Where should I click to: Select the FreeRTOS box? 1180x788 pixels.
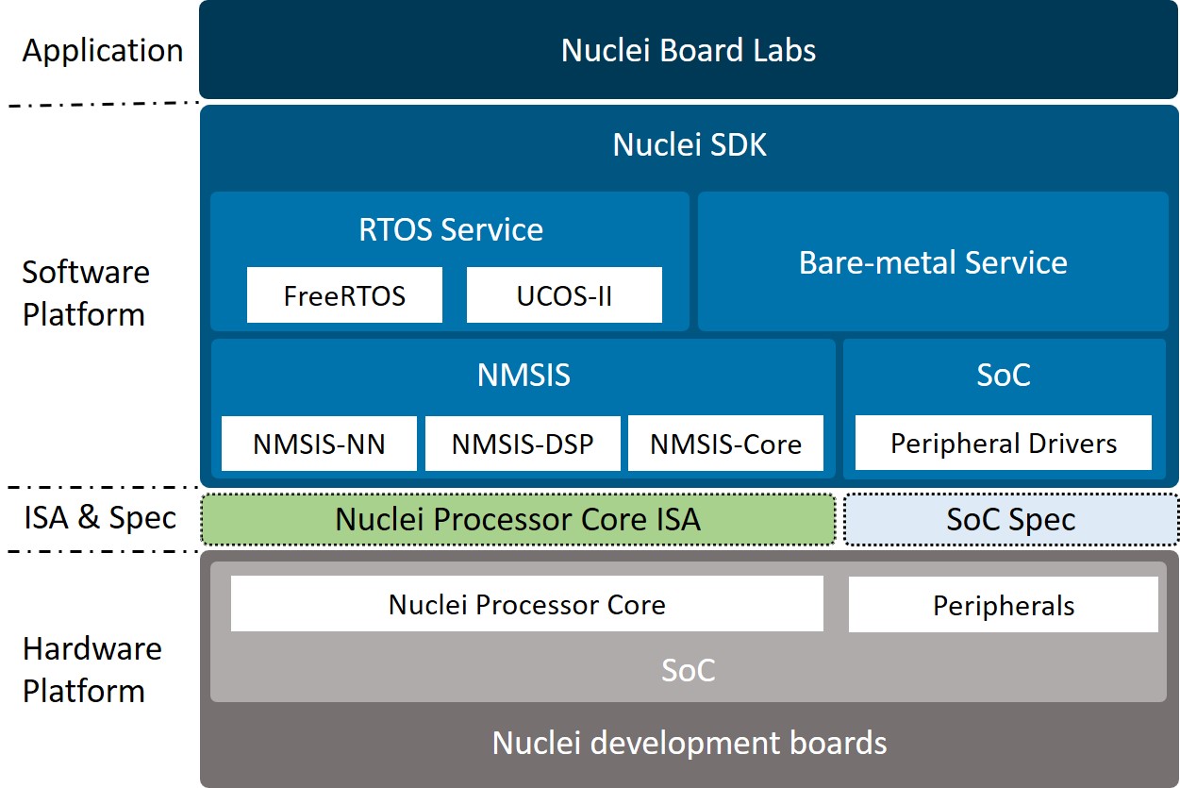coord(344,295)
